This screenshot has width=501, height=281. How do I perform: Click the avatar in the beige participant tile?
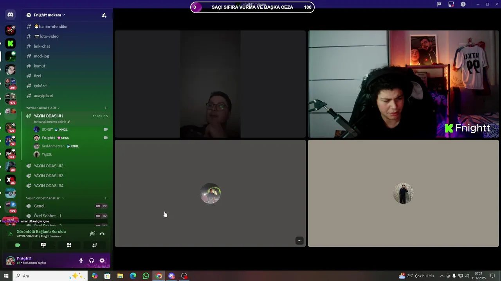pyautogui.click(x=403, y=193)
